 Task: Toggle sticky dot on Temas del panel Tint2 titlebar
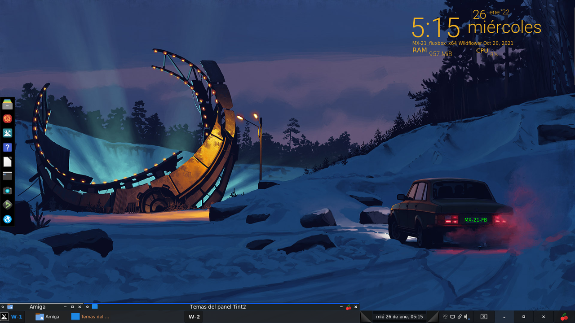coord(88,307)
